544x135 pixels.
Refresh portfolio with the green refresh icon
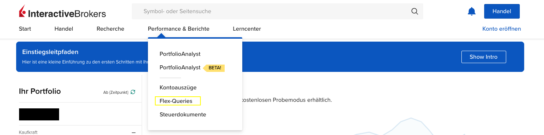pos(133,92)
